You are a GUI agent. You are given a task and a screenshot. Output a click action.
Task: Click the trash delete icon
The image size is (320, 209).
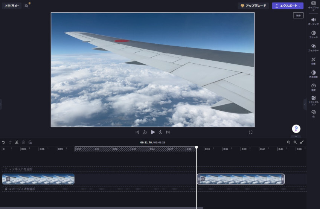coord(23,142)
